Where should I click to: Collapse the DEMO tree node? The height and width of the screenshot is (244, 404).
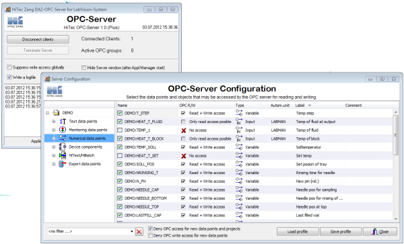(47, 113)
